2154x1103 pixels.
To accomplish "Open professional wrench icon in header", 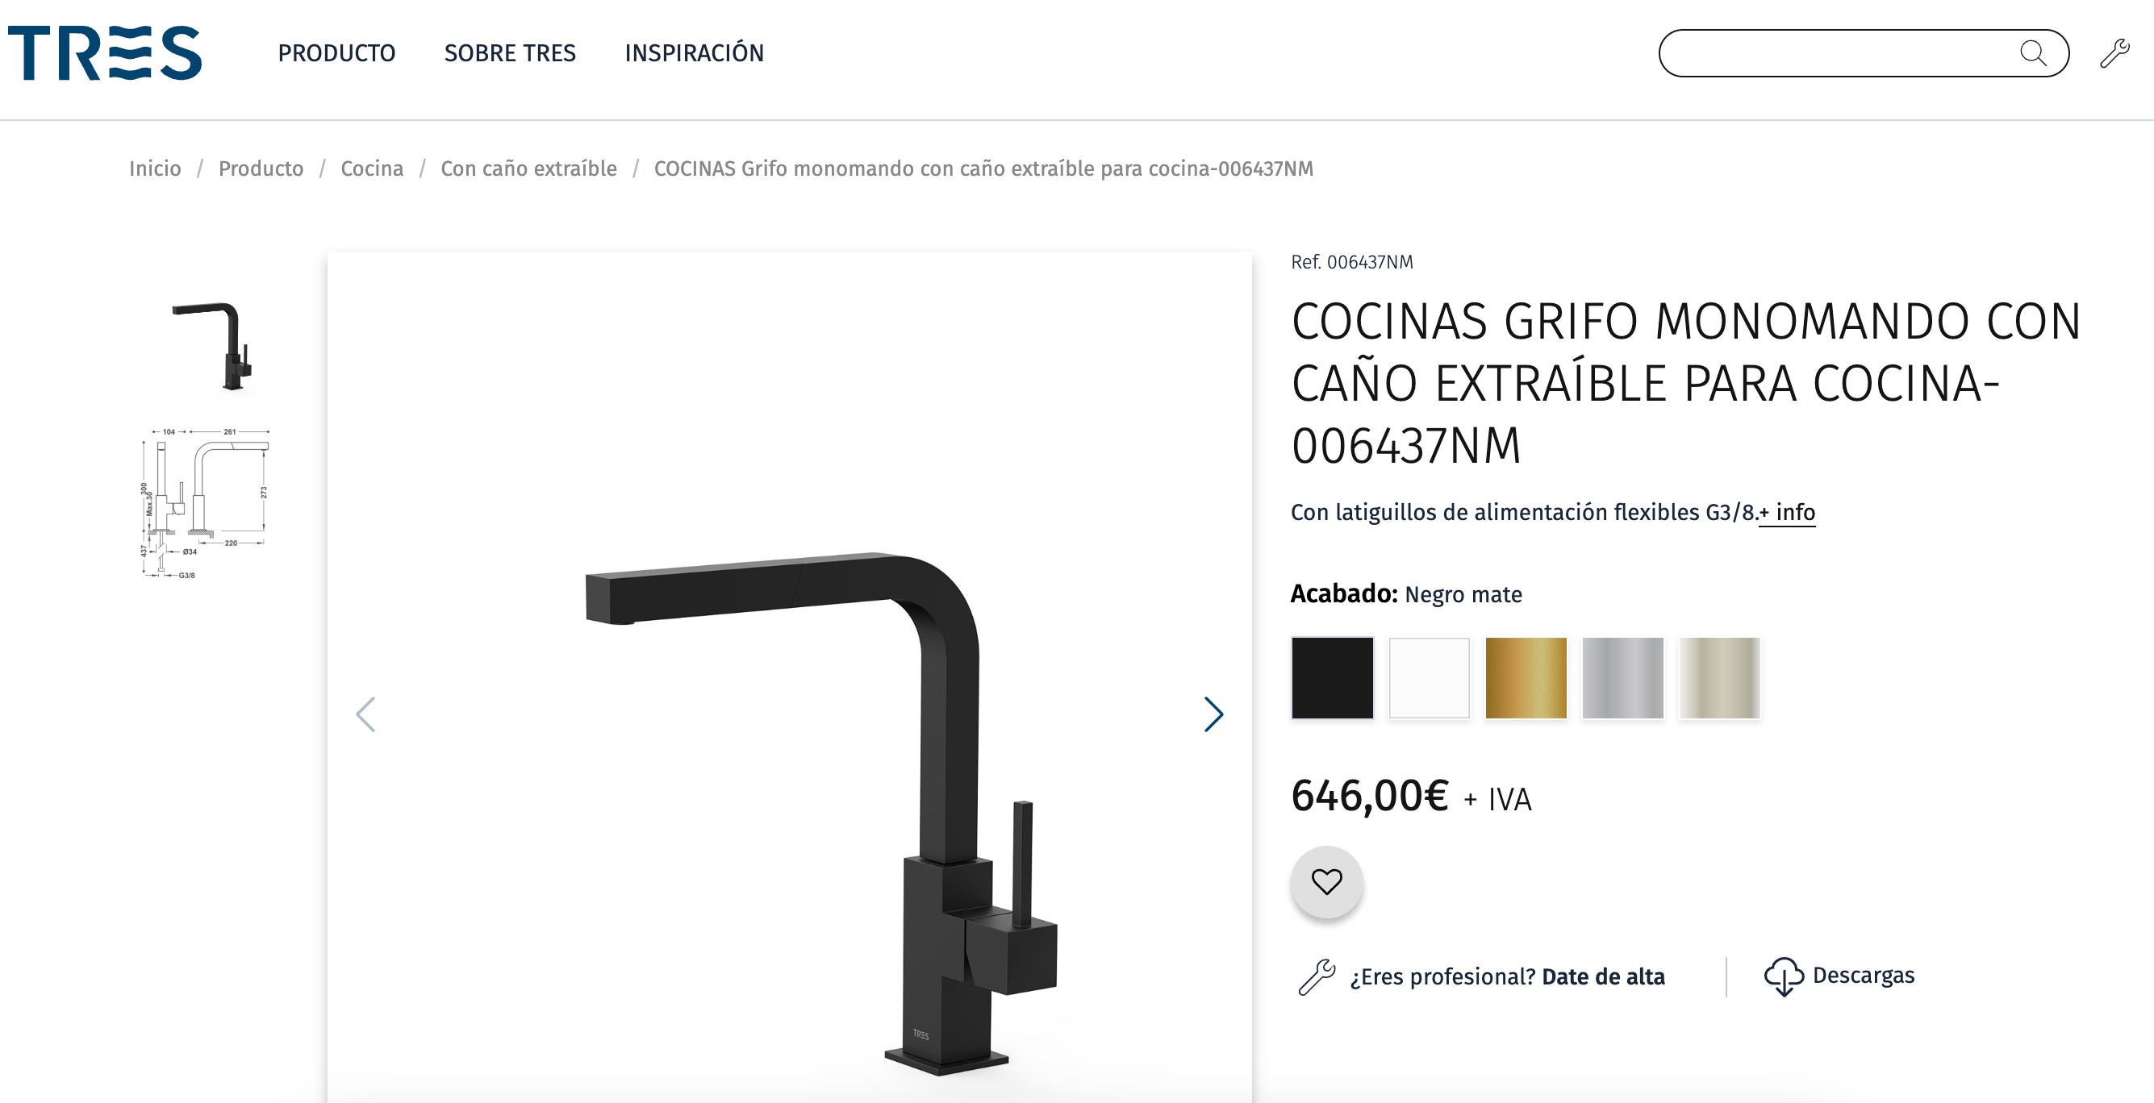I will tap(2114, 53).
